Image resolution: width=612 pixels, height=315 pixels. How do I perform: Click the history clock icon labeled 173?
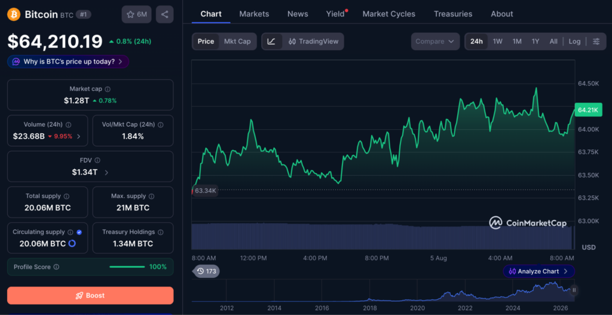point(206,271)
